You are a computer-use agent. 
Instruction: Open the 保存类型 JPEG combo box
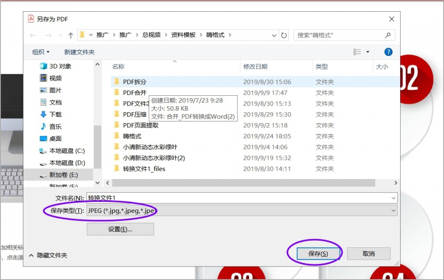(x=242, y=211)
